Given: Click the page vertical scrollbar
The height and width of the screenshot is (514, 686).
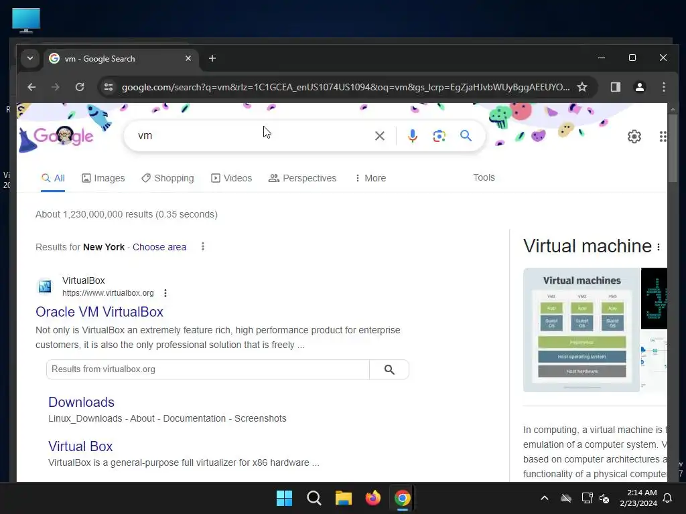Looking at the screenshot, I should (x=673, y=149).
